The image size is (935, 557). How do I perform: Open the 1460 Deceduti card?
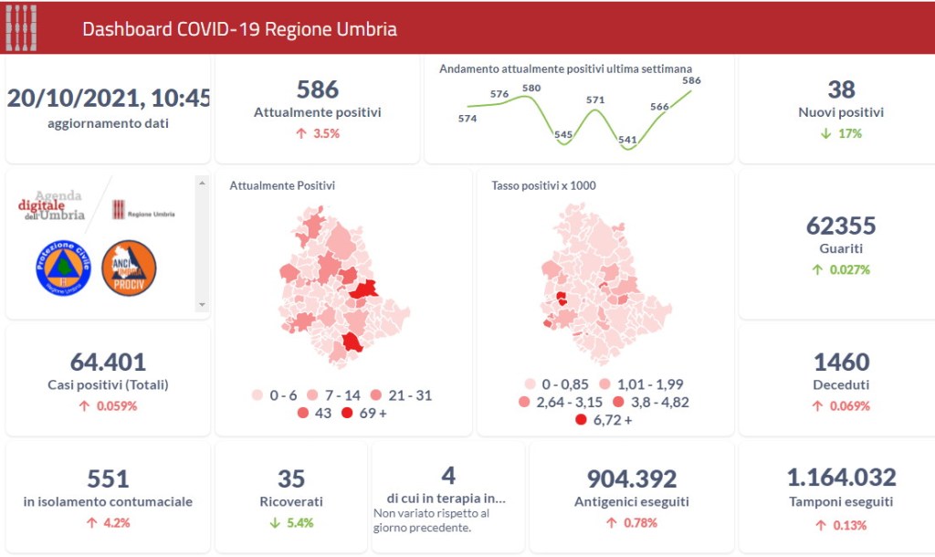pos(841,380)
